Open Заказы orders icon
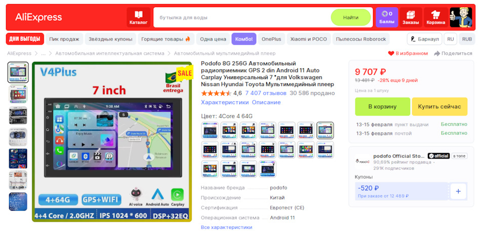The width and height of the screenshot is (486, 234). (x=411, y=17)
